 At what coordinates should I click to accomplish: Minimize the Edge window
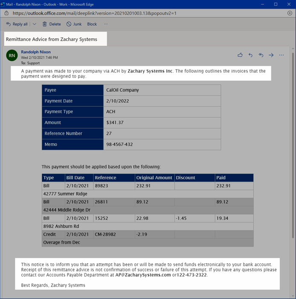point(262,4)
